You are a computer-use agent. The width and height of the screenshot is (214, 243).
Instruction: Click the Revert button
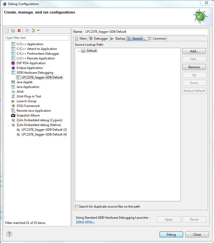pyautogui.click(x=194, y=219)
